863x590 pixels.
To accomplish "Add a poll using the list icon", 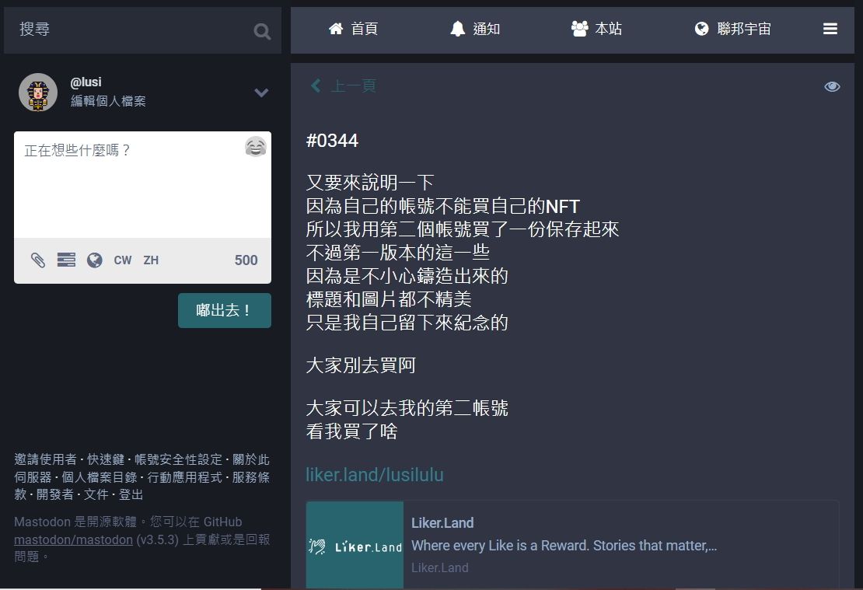I will click(x=66, y=260).
